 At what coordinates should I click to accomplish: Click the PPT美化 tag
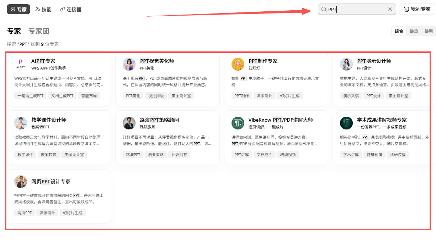pos(133,96)
